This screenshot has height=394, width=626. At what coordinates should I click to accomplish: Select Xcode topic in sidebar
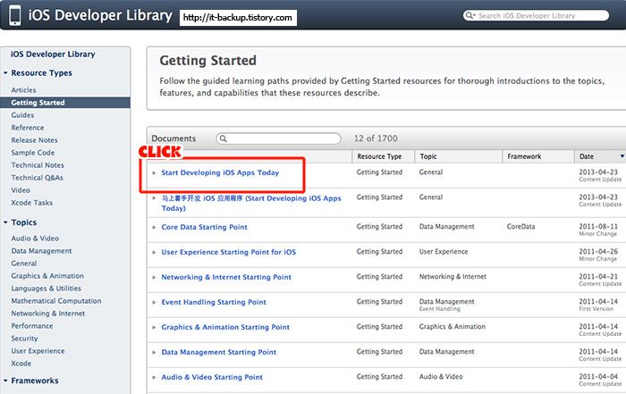21,364
